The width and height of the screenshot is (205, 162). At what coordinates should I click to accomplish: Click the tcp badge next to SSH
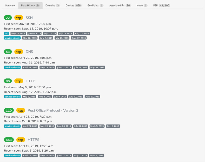tap(19, 18)
